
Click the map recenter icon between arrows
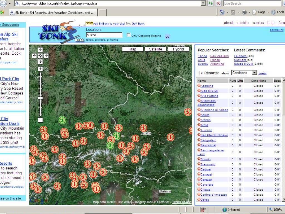[40, 56]
